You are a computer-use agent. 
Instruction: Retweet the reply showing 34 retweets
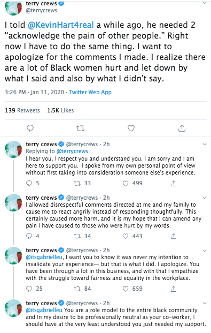[x=77, y=236]
